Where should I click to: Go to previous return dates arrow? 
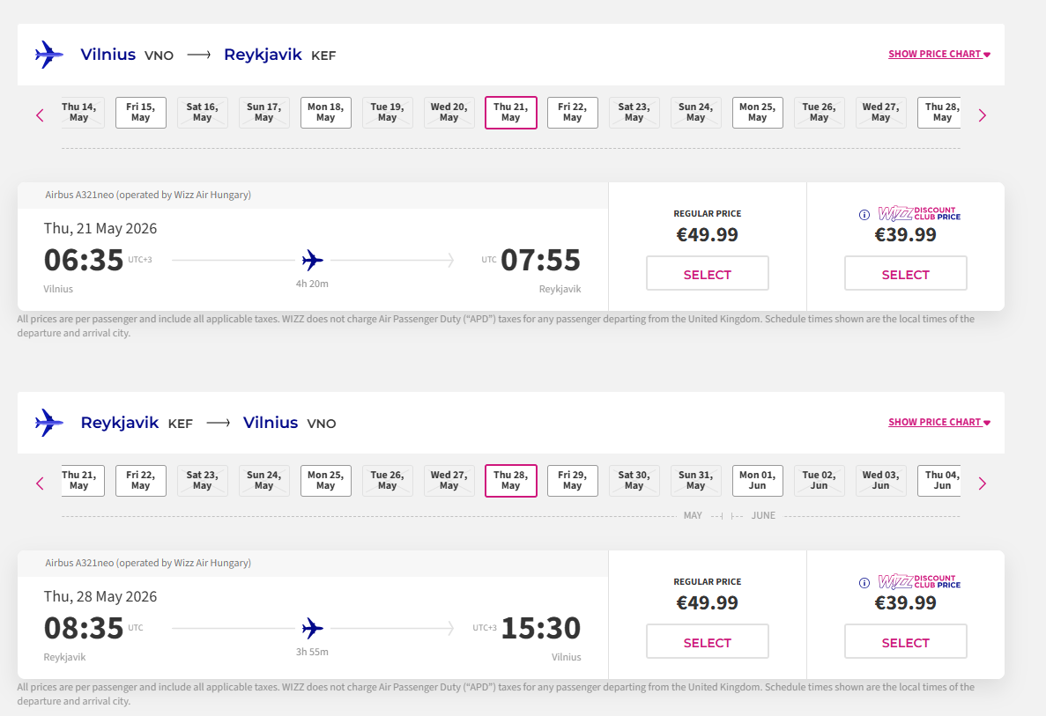tap(40, 483)
